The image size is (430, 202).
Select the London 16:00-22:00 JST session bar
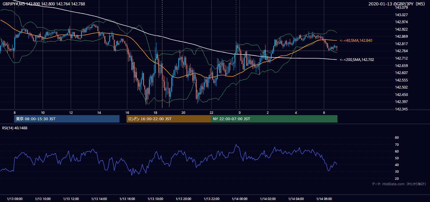169,119
